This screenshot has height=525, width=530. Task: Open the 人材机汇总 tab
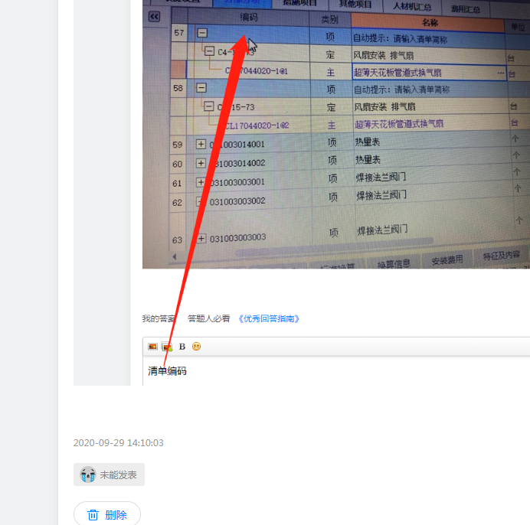(x=412, y=6)
